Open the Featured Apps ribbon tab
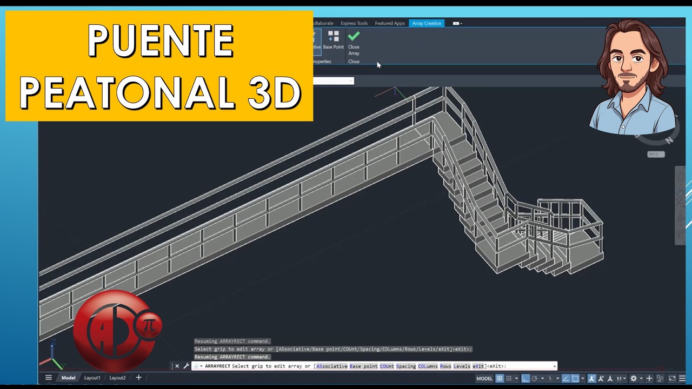This screenshot has height=389, width=692. pos(390,23)
